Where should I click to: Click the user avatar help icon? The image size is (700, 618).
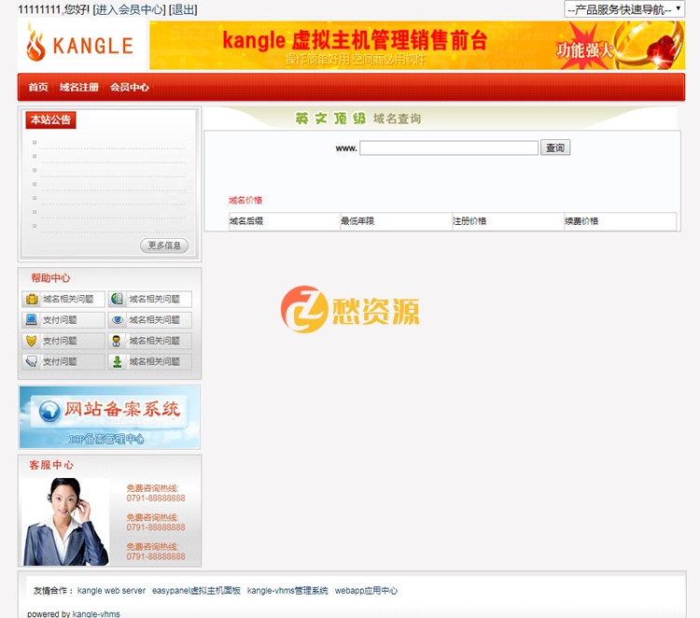[x=117, y=341]
